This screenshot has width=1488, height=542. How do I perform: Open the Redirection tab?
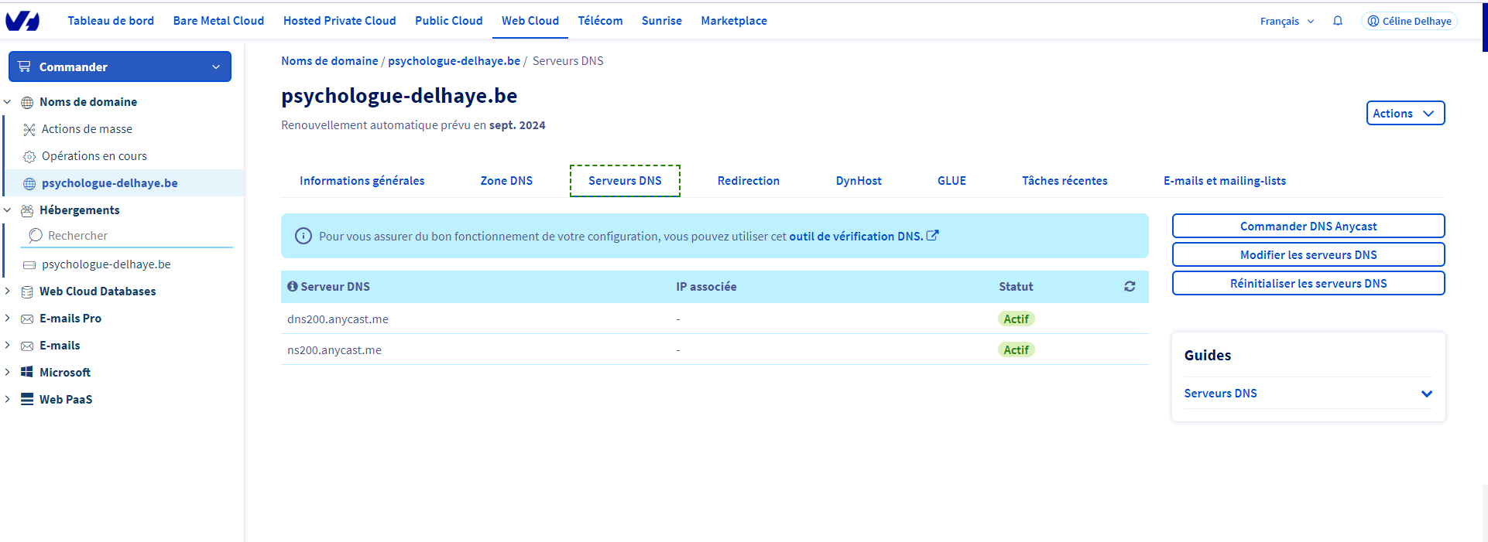click(x=748, y=181)
